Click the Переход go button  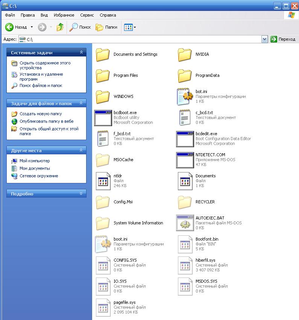(x=283, y=39)
